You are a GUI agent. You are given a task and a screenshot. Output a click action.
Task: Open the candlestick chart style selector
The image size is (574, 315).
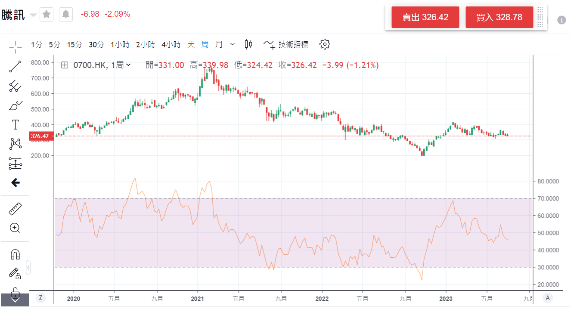point(248,44)
